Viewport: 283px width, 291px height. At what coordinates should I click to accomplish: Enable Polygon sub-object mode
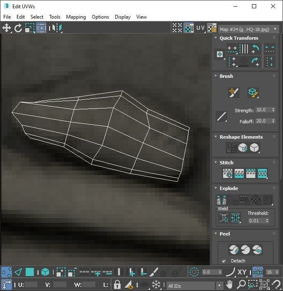[30, 272]
